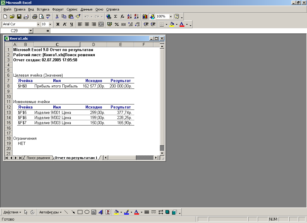Toggle underline formatting Ч
The image size is (307, 223).
(71, 24)
